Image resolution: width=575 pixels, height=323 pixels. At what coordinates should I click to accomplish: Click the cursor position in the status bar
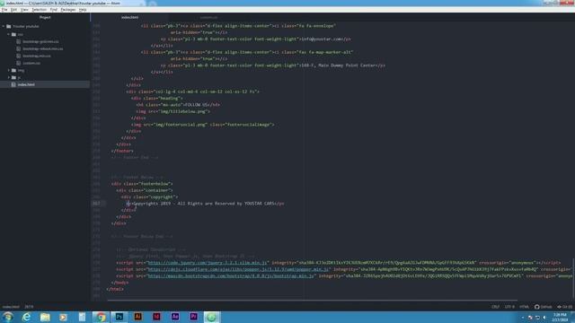[x=29, y=307]
